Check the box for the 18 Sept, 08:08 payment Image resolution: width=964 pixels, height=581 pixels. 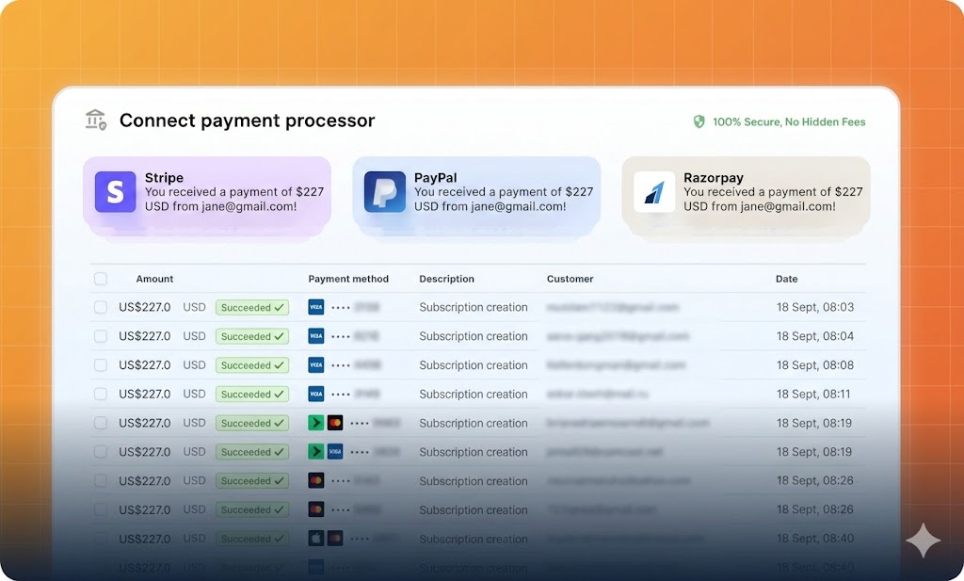point(101,364)
